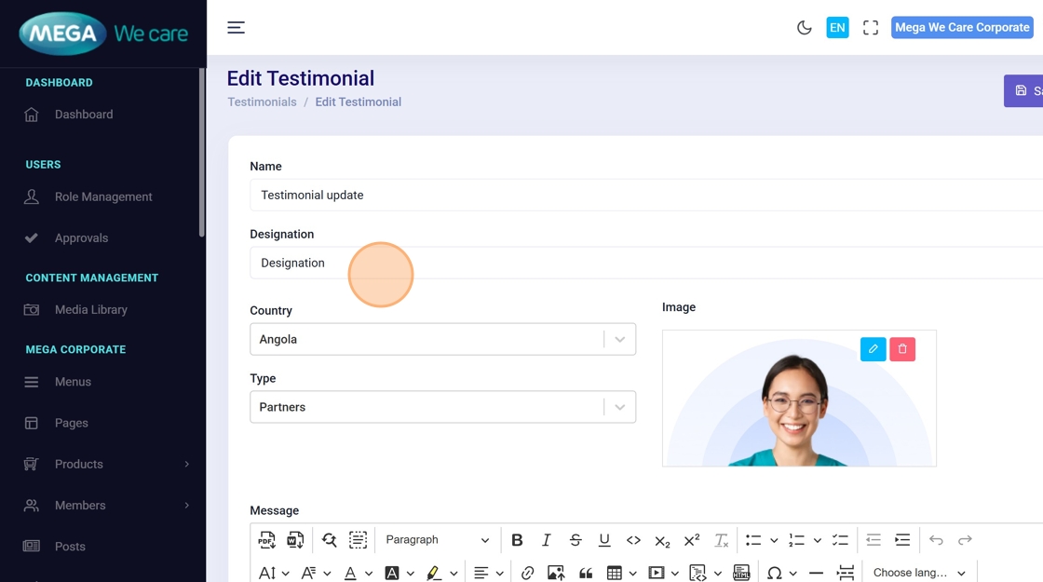
Task: Insert block quote in editor
Action: [x=586, y=573]
